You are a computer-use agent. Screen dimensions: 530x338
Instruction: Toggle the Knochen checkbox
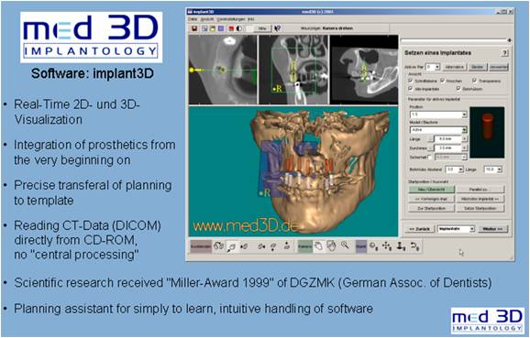443,81
